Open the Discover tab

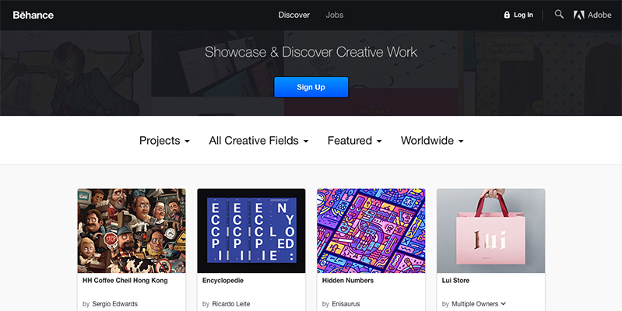click(294, 15)
